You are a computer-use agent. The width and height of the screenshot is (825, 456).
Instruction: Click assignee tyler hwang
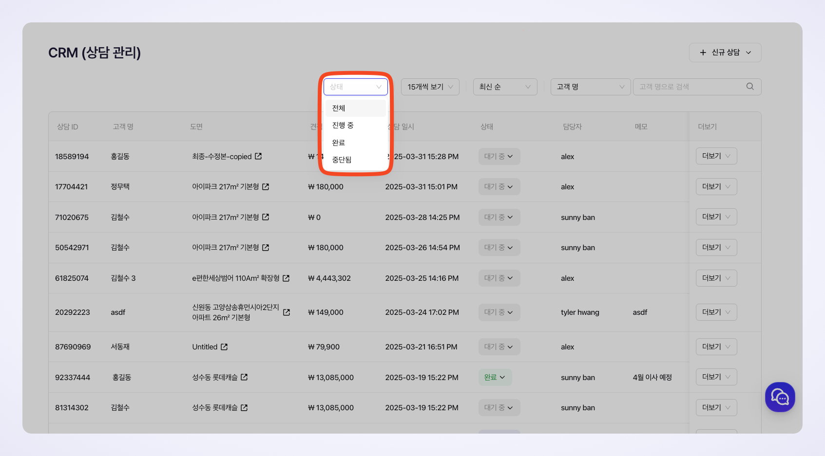pyautogui.click(x=580, y=312)
